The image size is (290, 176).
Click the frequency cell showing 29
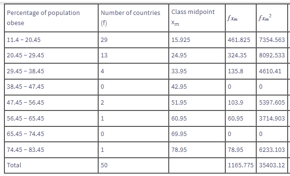tap(133, 40)
